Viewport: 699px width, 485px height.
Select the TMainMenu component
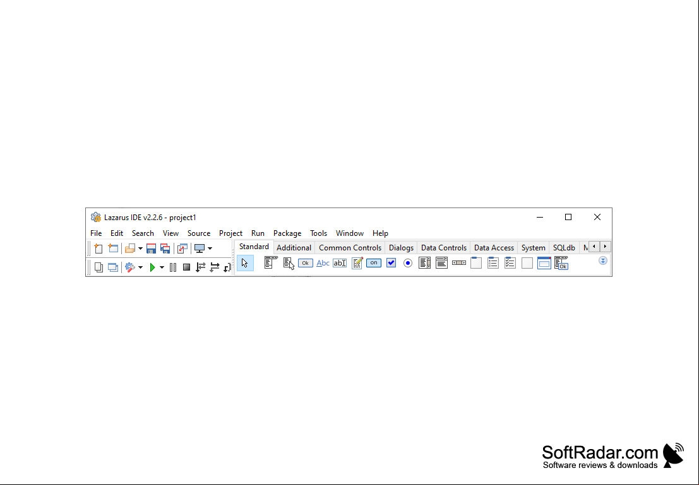tap(271, 263)
